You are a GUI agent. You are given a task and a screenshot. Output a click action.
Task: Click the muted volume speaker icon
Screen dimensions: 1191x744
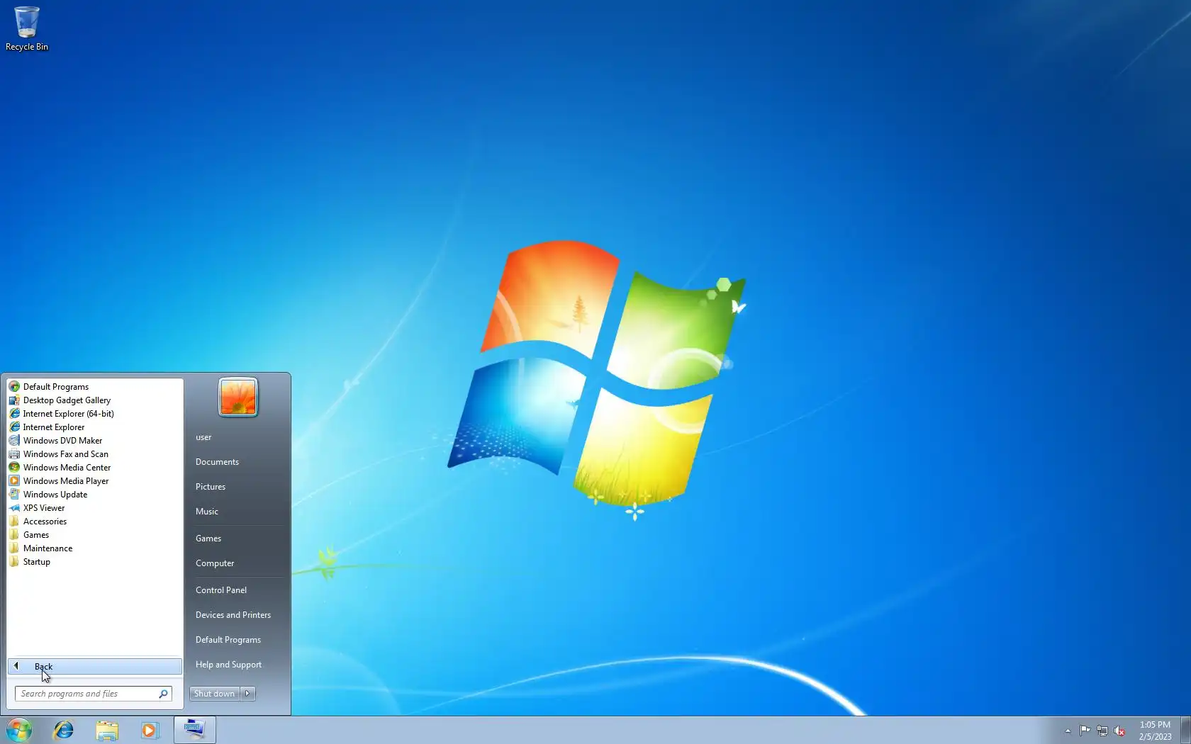pos(1119,731)
